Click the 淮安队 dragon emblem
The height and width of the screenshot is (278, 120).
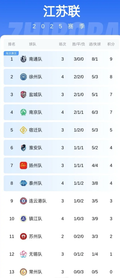pyautogui.click(x=23, y=148)
